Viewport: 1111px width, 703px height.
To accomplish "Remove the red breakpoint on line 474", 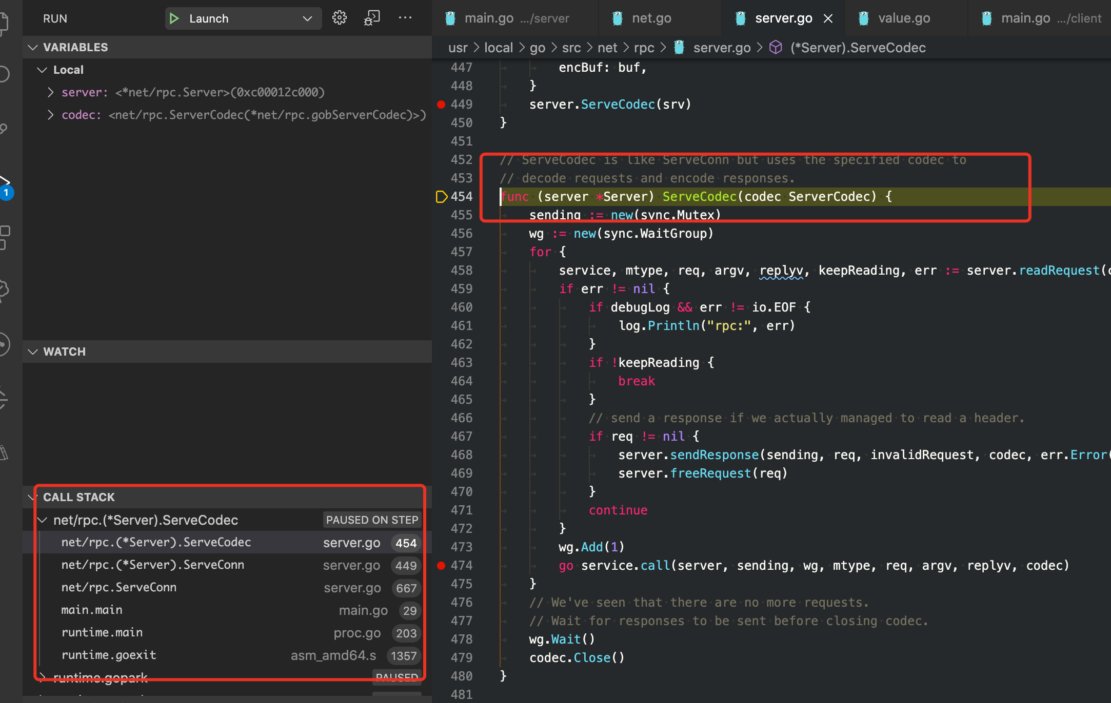I will tap(441, 566).
